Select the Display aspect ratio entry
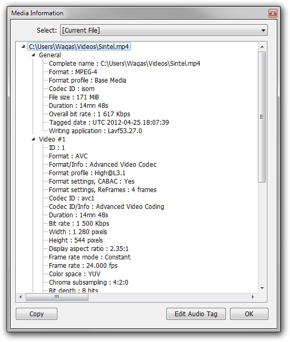Image resolution: width=290 pixels, height=342 pixels. (x=88, y=249)
